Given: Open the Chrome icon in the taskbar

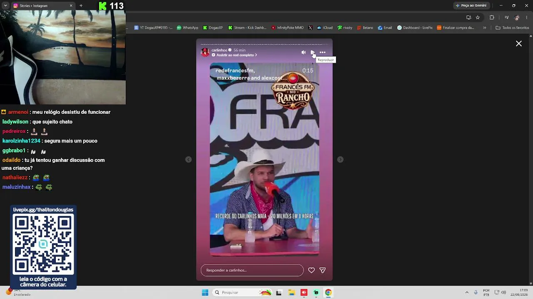Looking at the screenshot, I should coord(328,292).
